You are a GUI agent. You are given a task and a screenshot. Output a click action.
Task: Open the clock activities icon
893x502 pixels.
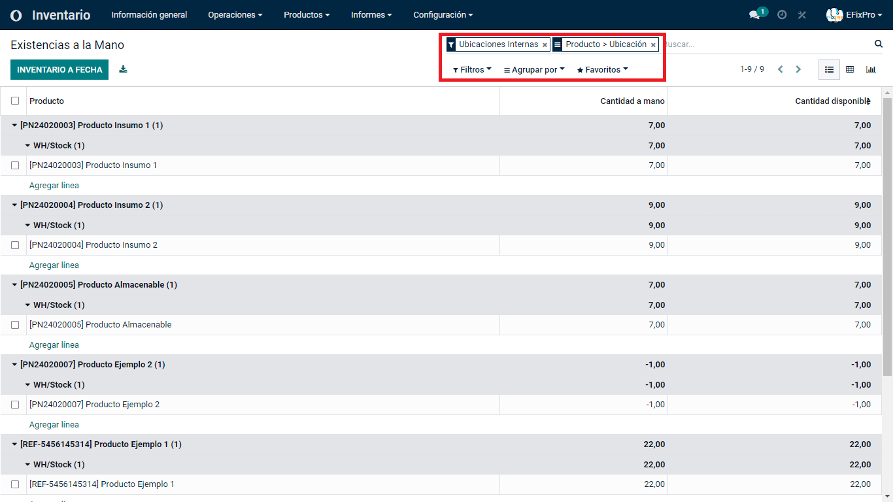782,15
